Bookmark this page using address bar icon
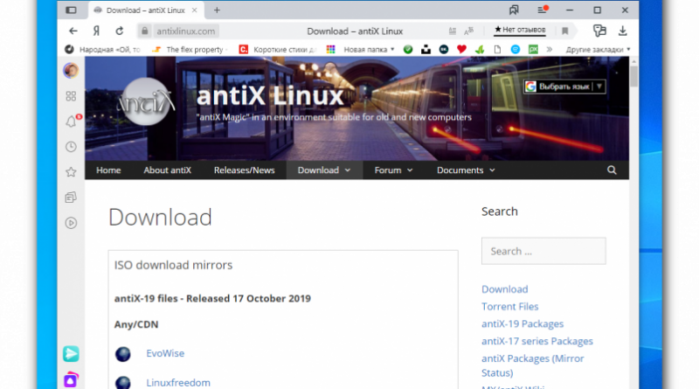 click(x=565, y=31)
